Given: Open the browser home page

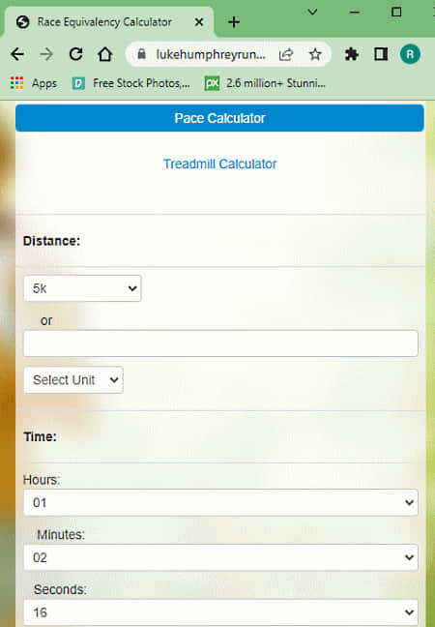Looking at the screenshot, I should [105, 54].
